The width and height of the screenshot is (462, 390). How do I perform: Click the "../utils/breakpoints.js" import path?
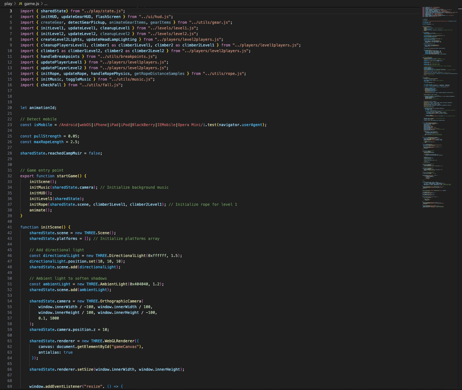click(x=126, y=57)
